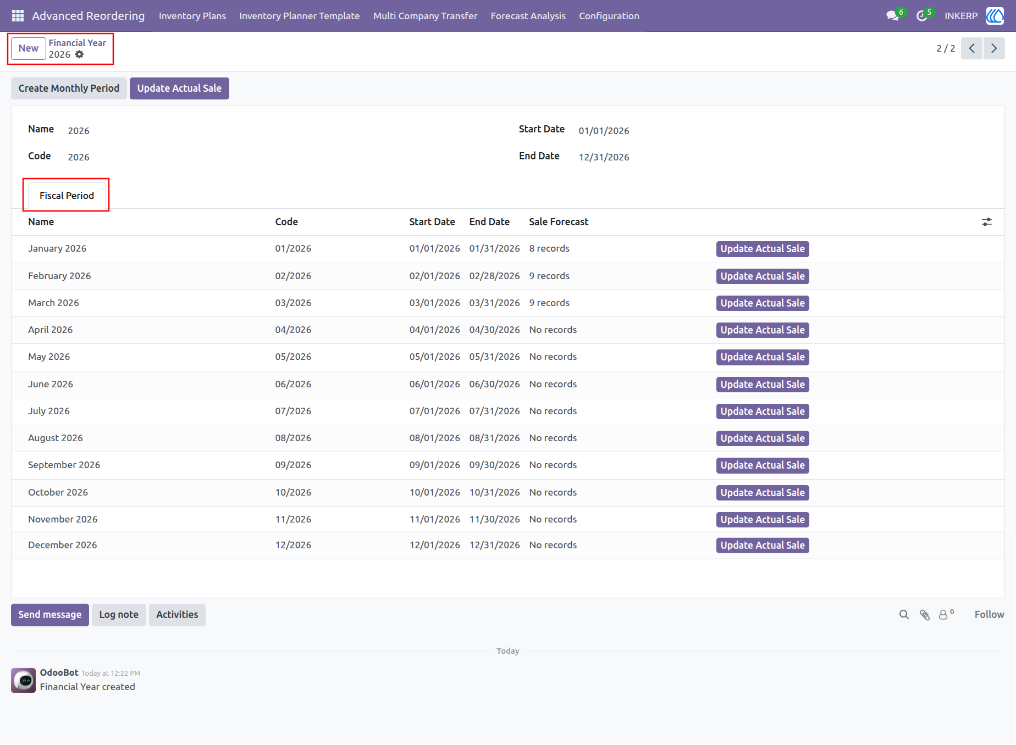Edit the Start Date field 01/01/2026
The height and width of the screenshot is (745, 1016).
click(604, 131)
